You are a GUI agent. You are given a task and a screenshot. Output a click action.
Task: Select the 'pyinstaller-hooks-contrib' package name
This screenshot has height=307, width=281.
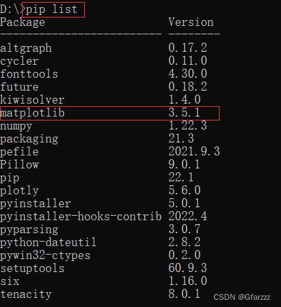pyautogui.click(x=81, y=217)
